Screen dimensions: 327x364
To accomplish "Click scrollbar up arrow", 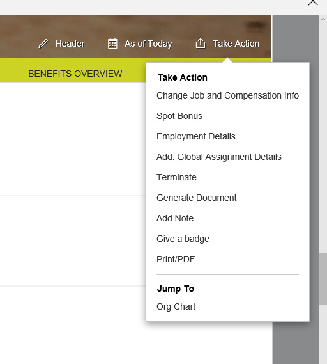I will pos(323,19).
